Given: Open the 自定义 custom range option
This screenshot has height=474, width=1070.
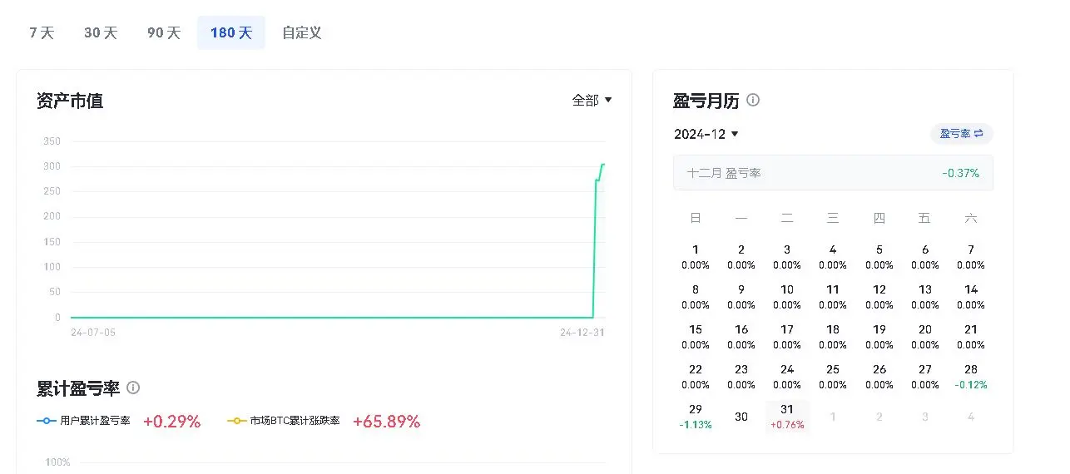Looking at the screenshot, I should coord(302,33).
